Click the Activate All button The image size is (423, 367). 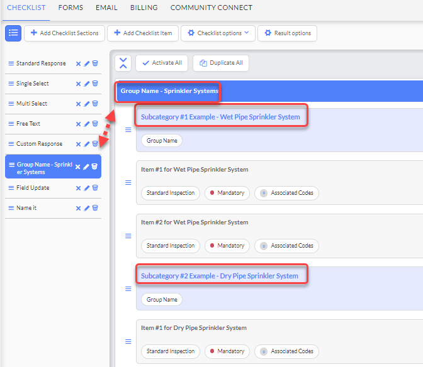(x=162, y=63)
